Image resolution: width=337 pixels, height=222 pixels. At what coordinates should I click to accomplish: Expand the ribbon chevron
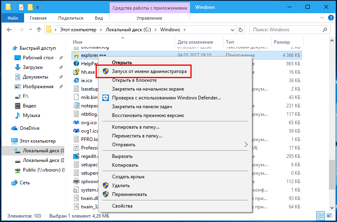click(322, 18)
